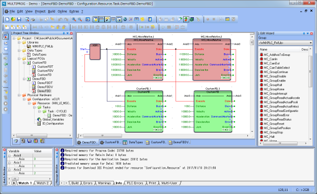Viewport: 317px width, 194px height.
Task: Click the Zoom Out magnifier icon
Action: pos(80,19)
